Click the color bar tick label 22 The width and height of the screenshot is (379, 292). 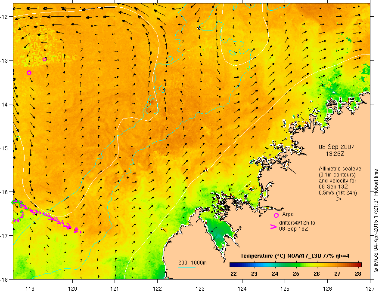[x=233, y=274]
